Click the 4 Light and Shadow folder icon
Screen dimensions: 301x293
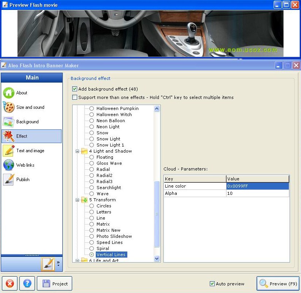(x=84, y=151)
